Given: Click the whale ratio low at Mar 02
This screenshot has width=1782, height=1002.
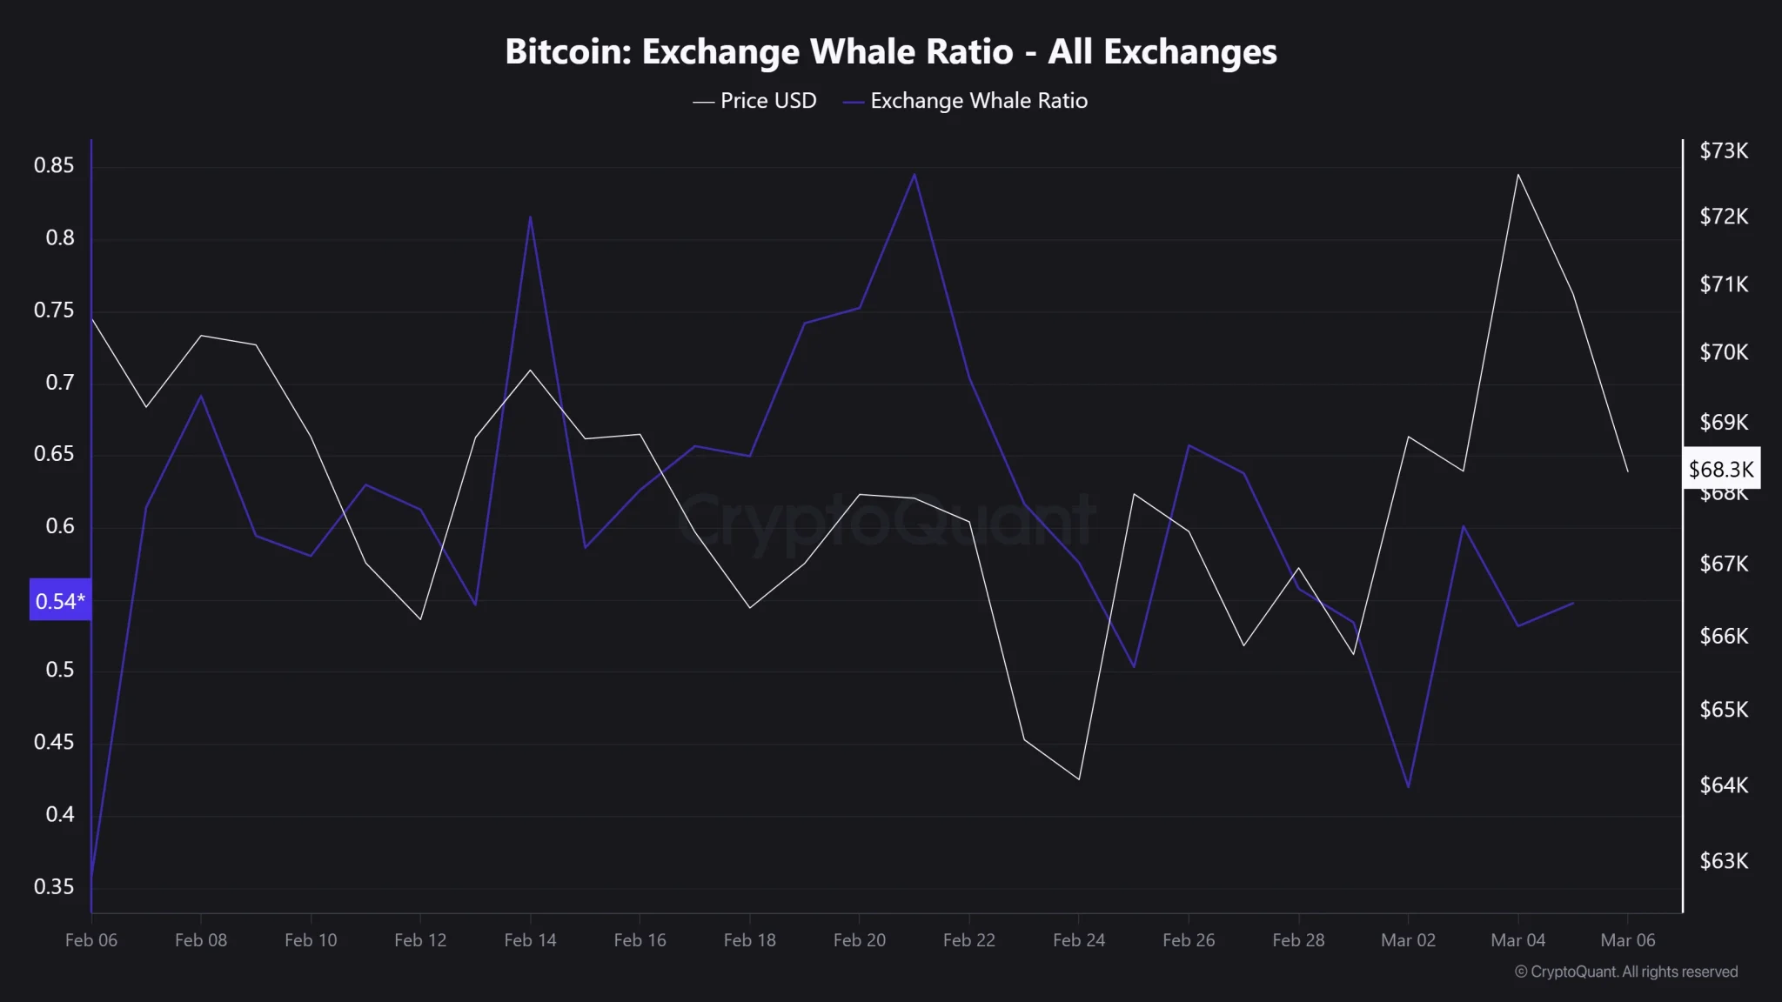Looking at the screenshot, I should [1408, 787].
